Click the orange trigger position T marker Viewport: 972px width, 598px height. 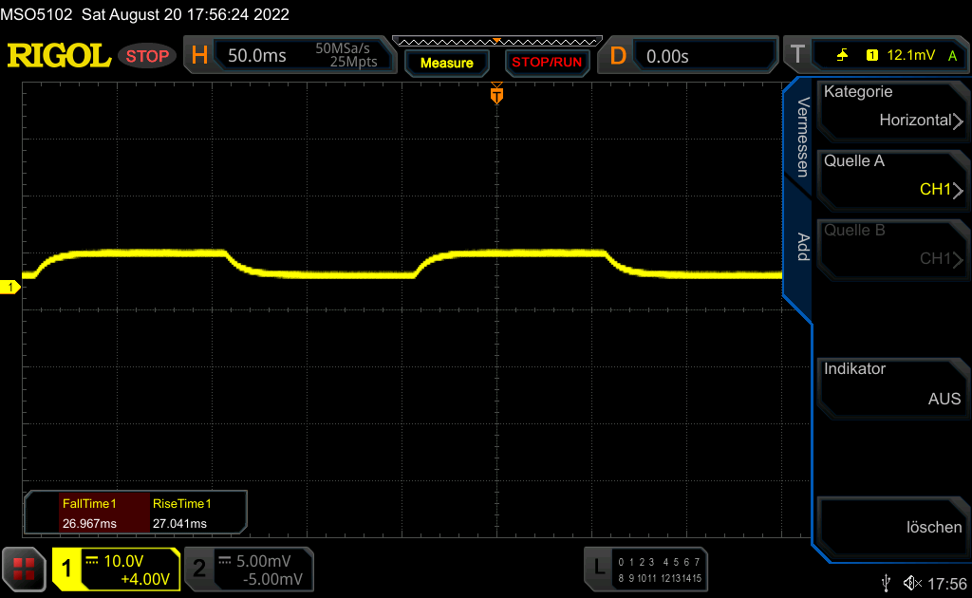[496, 94]
